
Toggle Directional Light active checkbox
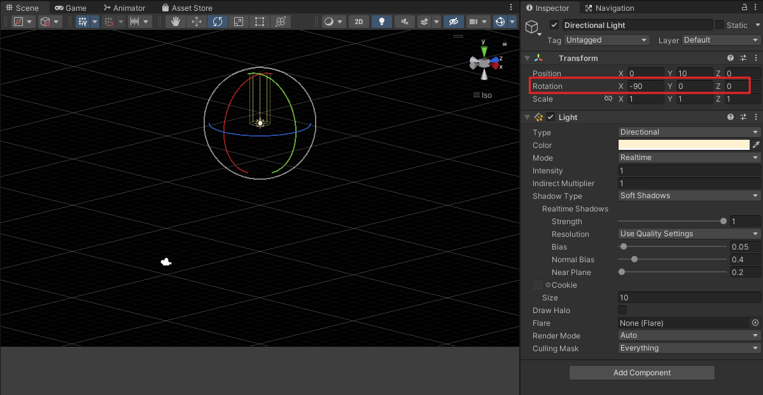(x=554, y=25)
